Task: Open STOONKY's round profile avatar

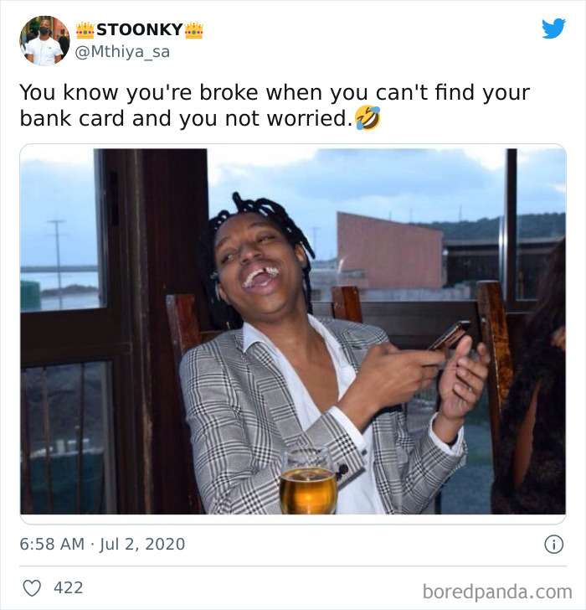Action: 44,40
